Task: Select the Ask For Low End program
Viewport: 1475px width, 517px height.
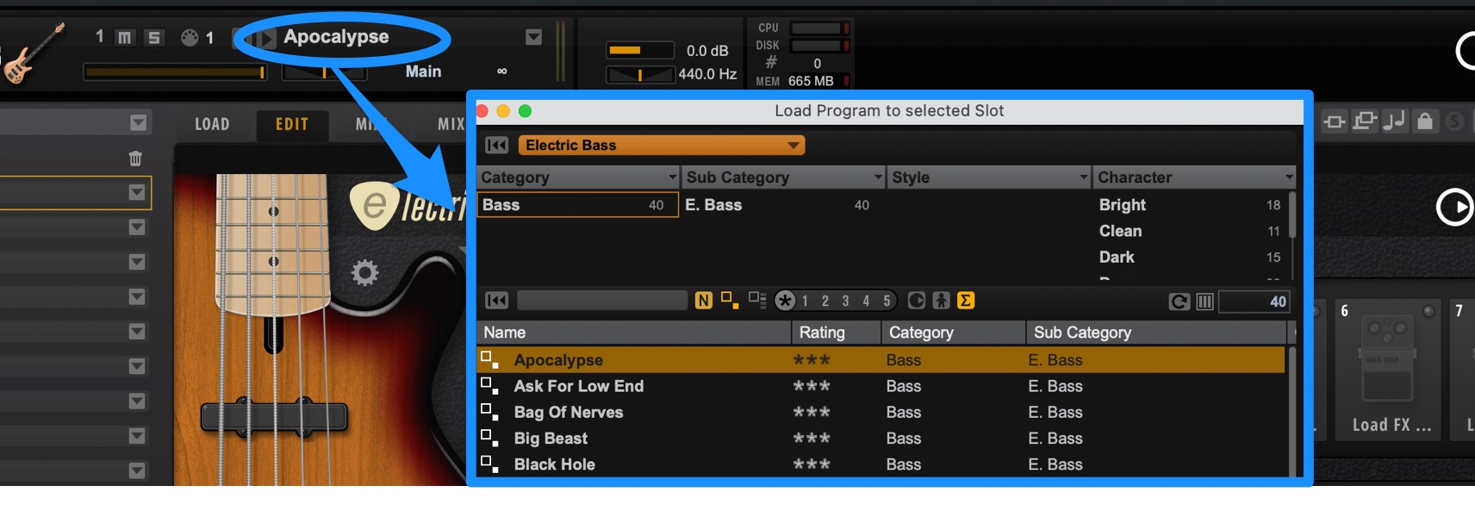Action: 881,386
